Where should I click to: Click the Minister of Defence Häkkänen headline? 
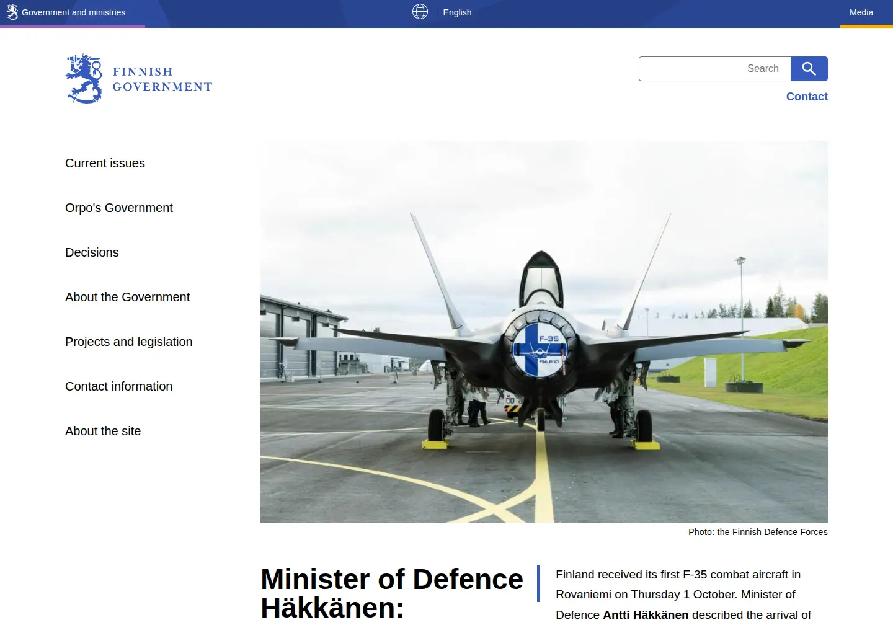click(392, 593)
